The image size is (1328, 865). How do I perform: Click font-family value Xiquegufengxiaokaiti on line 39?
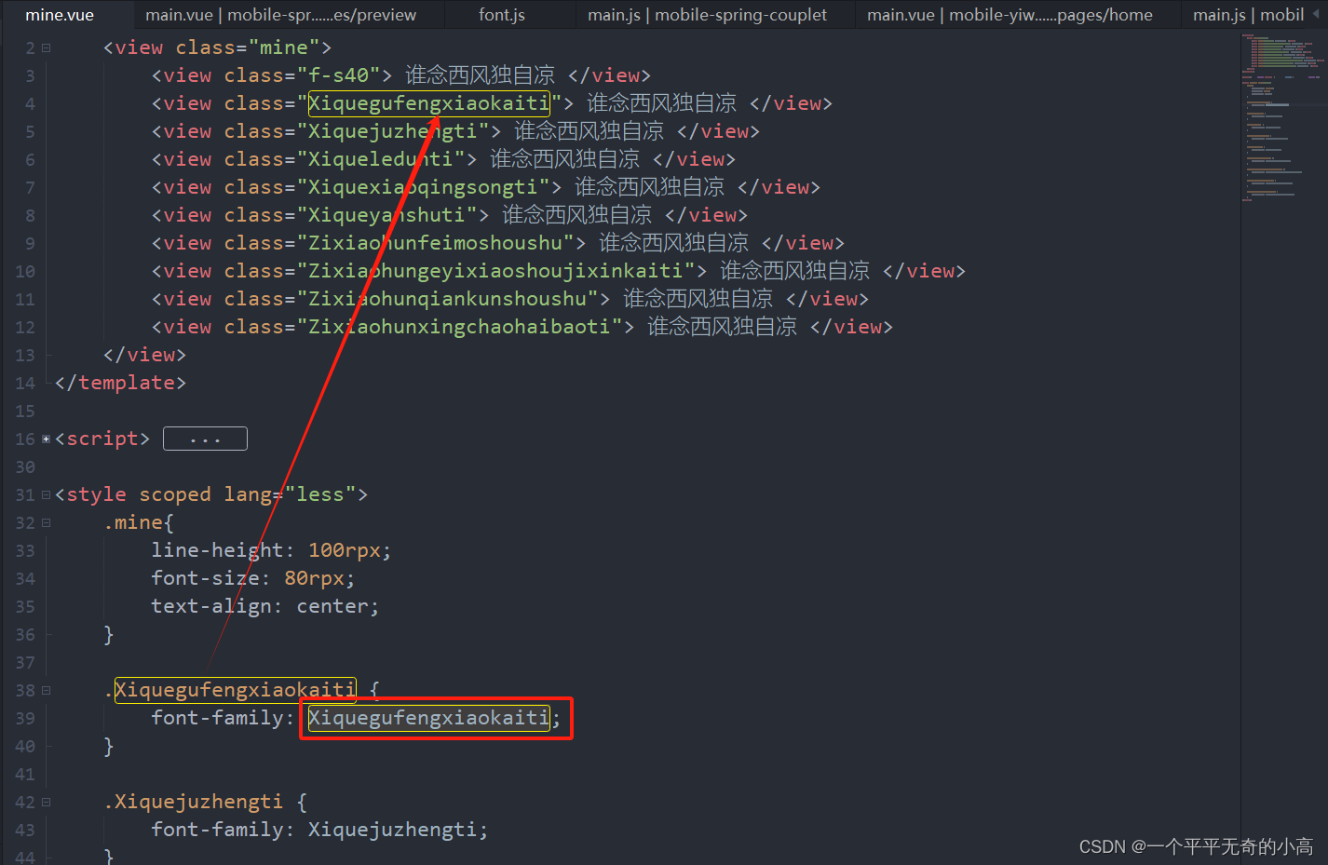click(429, 718)
